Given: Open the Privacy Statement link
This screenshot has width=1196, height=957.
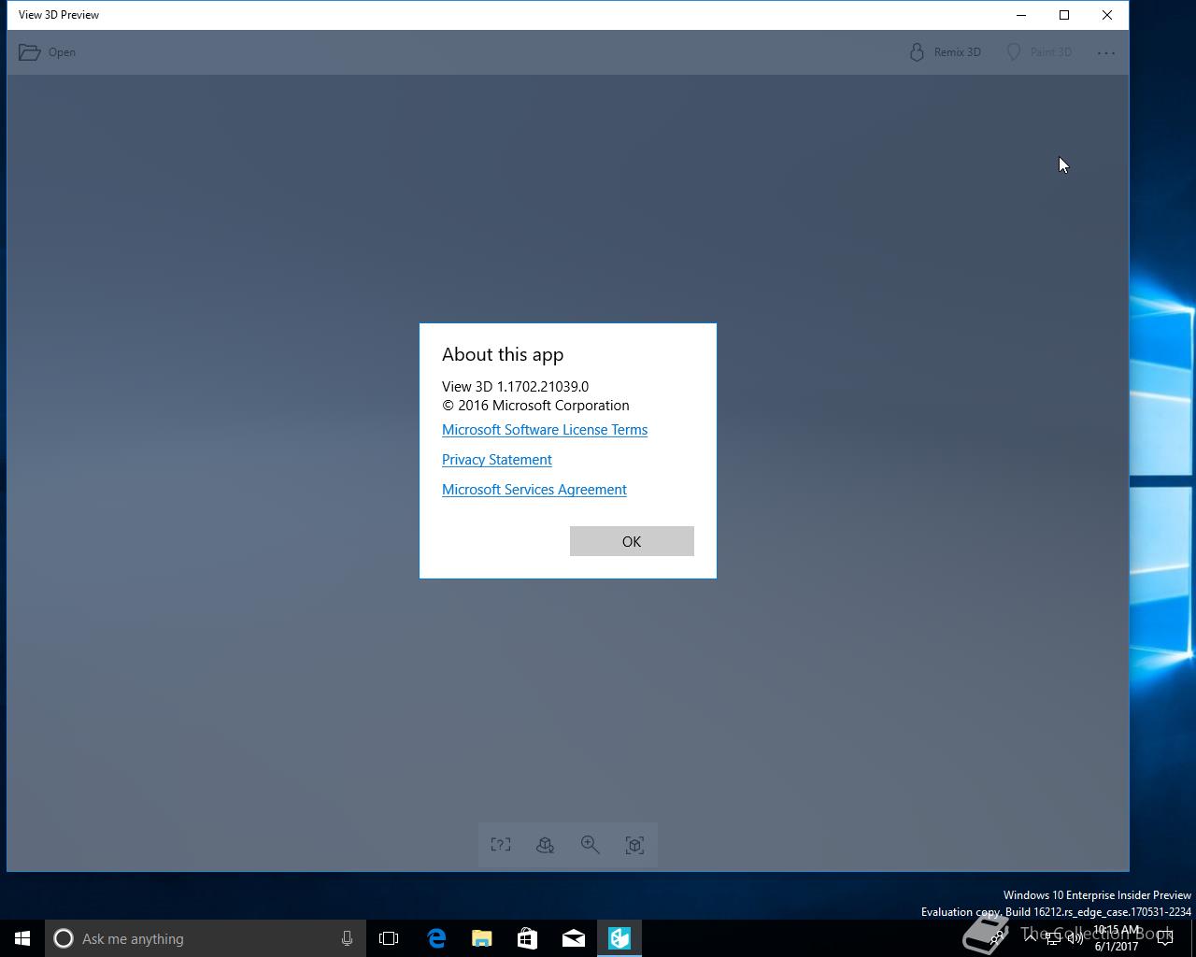Looking at the screenshot, I should (x=497, y=460).
